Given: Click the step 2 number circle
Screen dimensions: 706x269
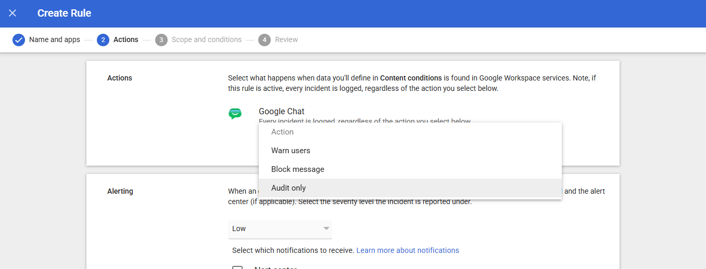Looking at the screenshot, I should tap(103, 40).
